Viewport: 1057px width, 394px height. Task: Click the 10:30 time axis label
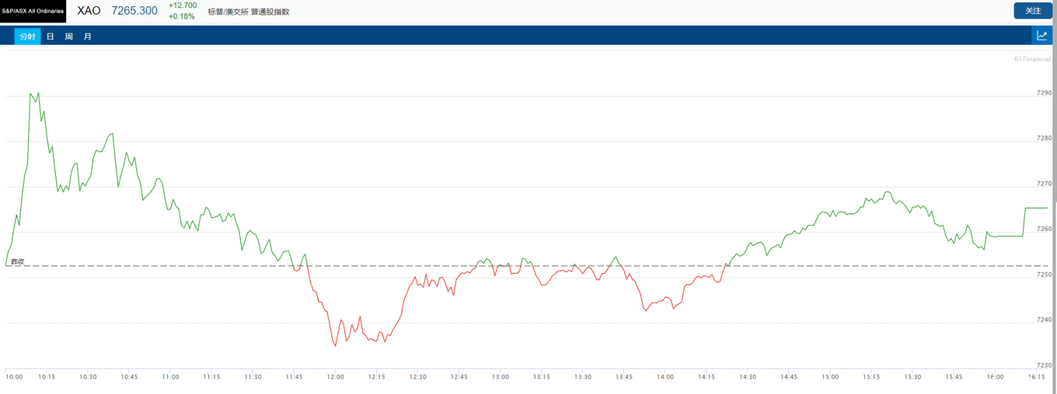click(x=88, y=377)
